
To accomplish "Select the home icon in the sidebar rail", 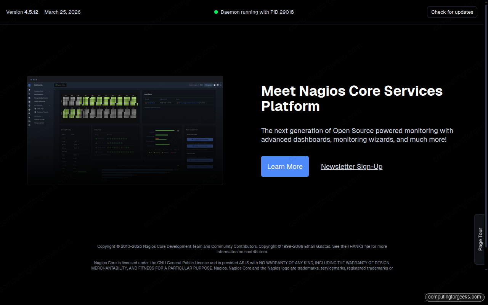I will coord(30,90).
